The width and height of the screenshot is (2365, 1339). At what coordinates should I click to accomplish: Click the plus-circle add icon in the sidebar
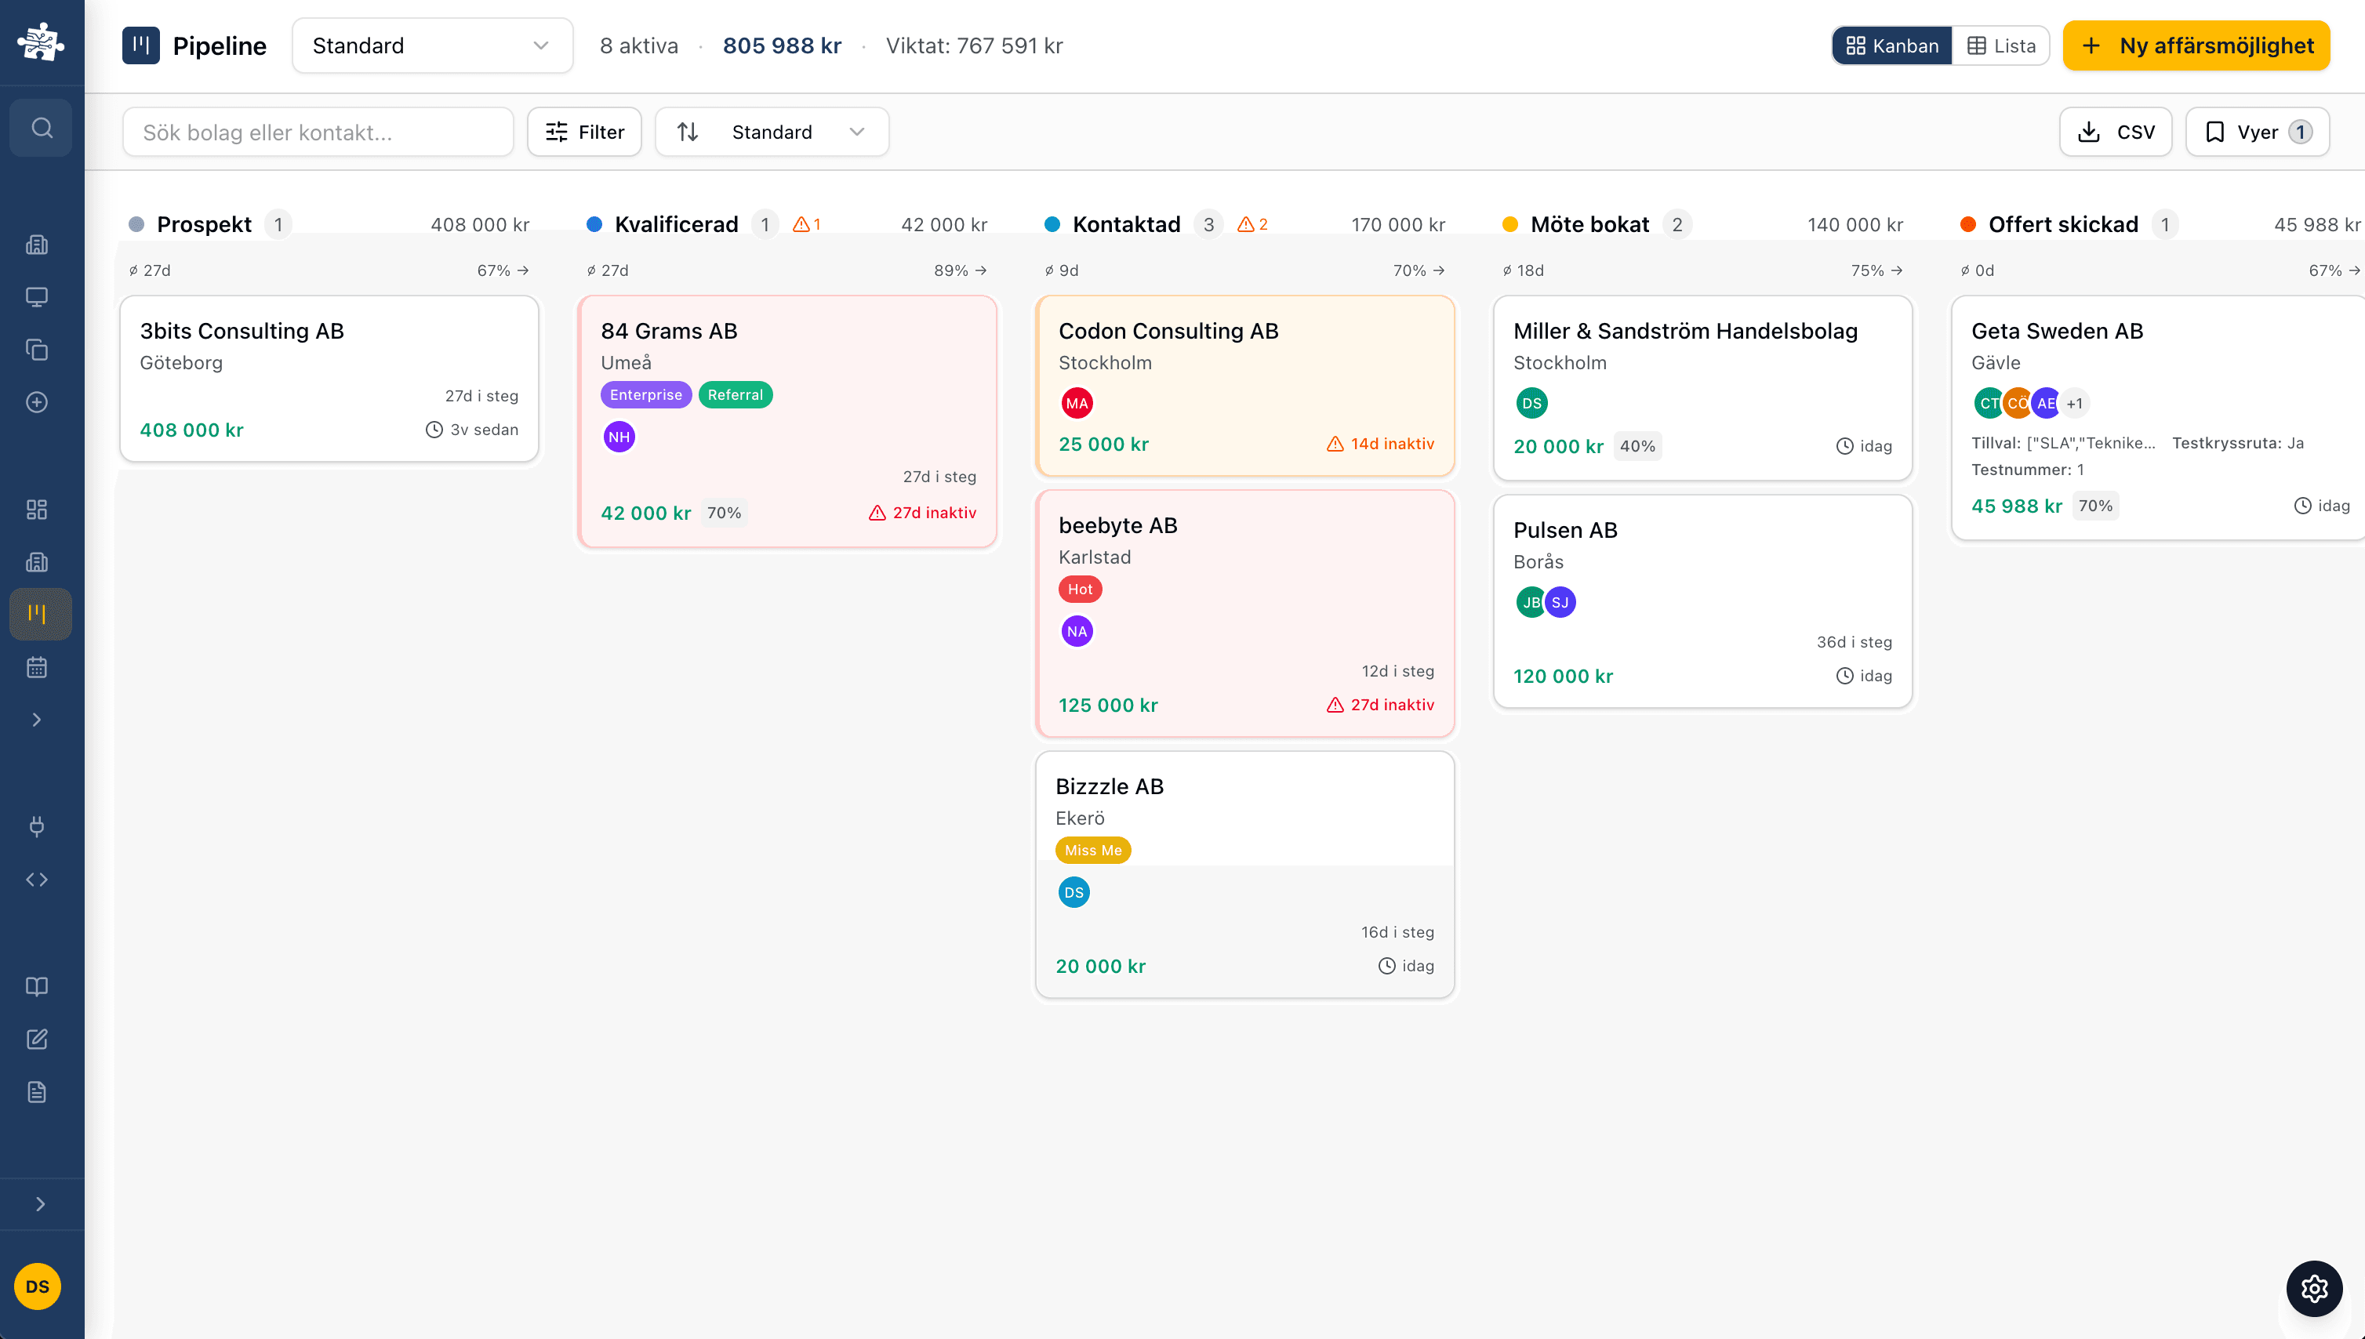[x=37, y=402]
